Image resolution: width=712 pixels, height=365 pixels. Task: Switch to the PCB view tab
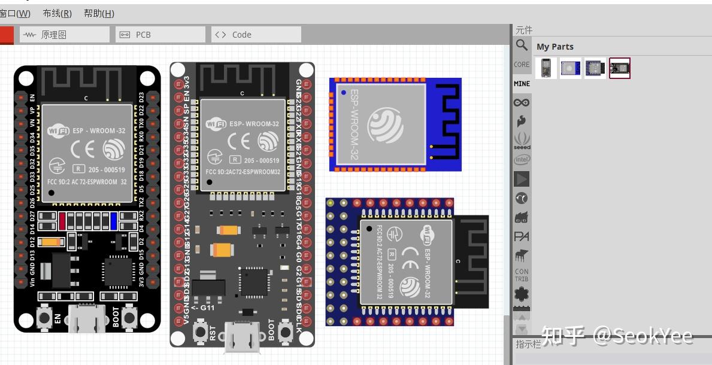pyautogui.click(x=160, y=34)
